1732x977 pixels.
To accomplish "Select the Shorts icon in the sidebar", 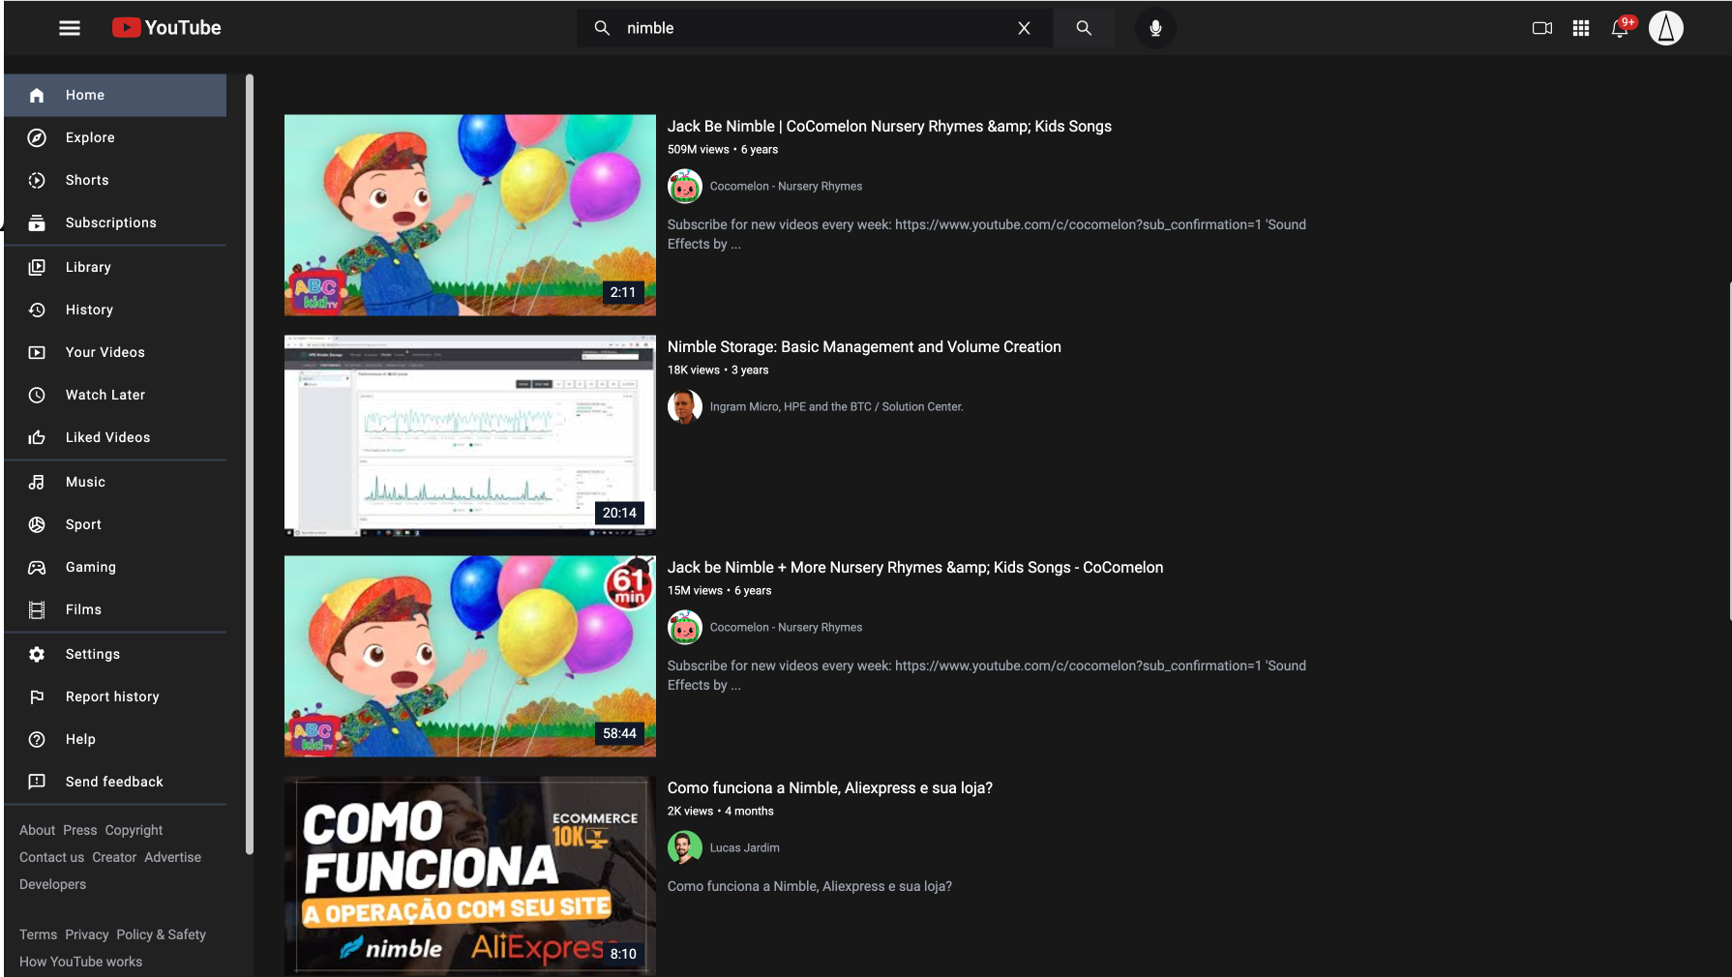I will click(36, 180).
